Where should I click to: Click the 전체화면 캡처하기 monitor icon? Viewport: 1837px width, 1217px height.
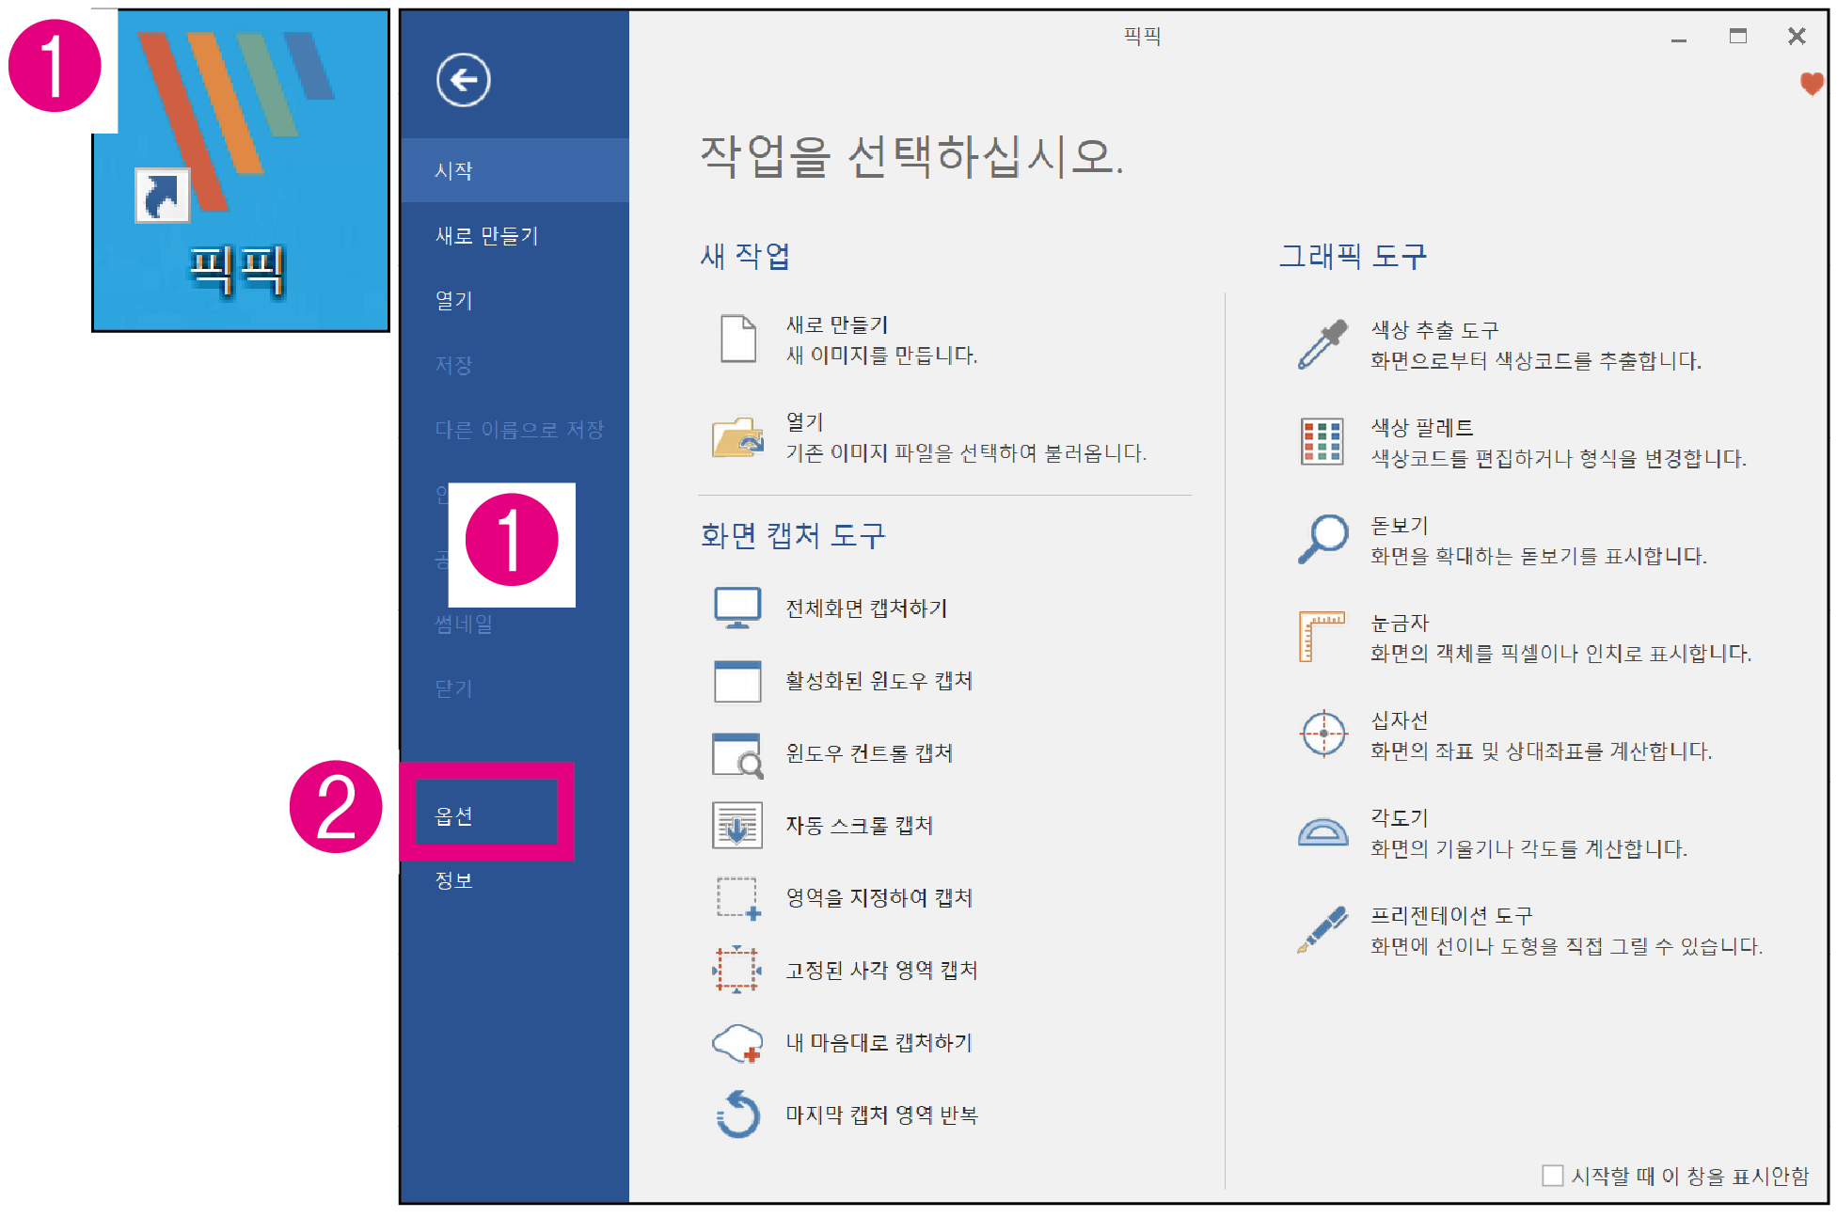click(x=737, y=608)
